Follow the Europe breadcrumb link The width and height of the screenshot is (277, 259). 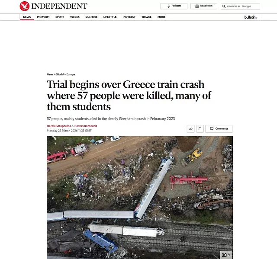coord(71,74)
